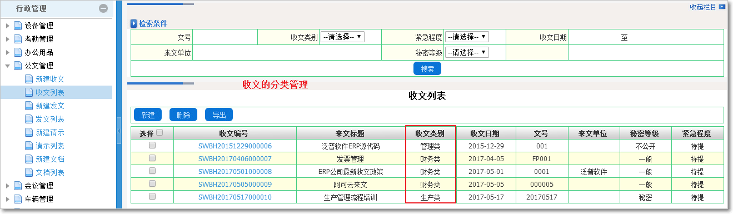
Task: Open the 收文类别 dropdown
Action: (x=342, y=37)
